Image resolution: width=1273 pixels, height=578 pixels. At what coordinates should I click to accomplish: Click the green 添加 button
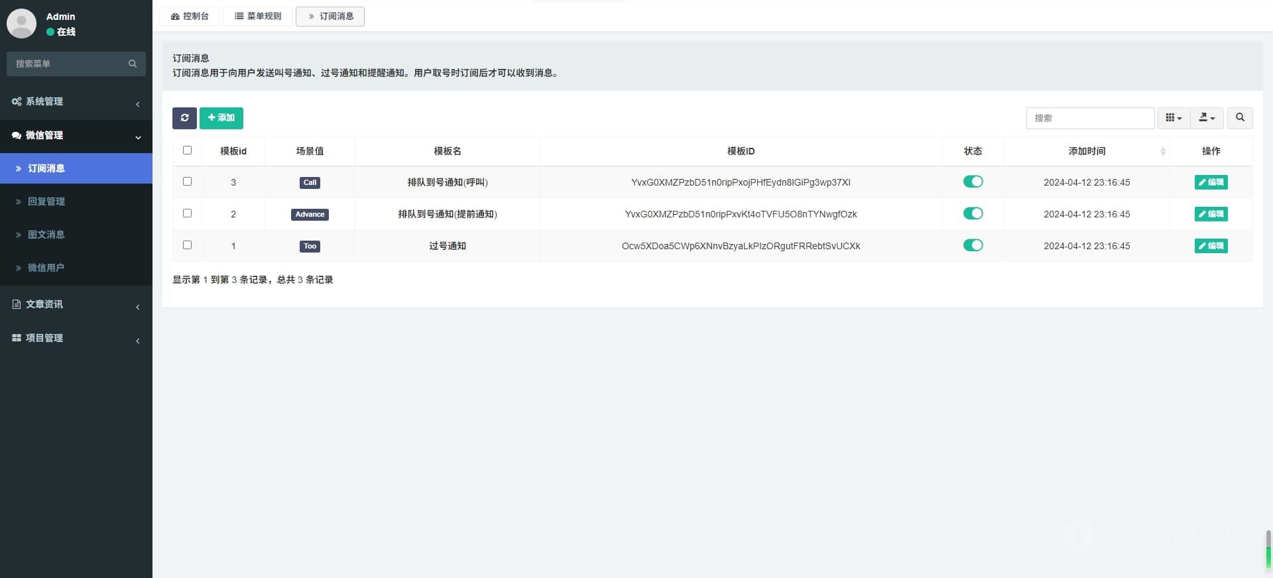click(x=221, y=118)
